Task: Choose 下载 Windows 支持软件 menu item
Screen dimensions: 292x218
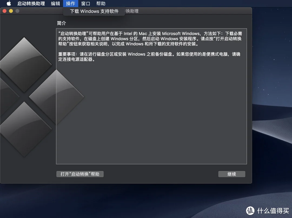Action: click(x=94, y=11)
